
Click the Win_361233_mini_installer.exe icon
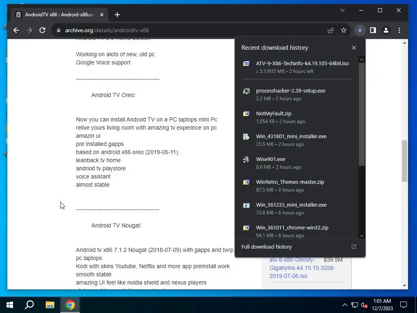[246, 205]
